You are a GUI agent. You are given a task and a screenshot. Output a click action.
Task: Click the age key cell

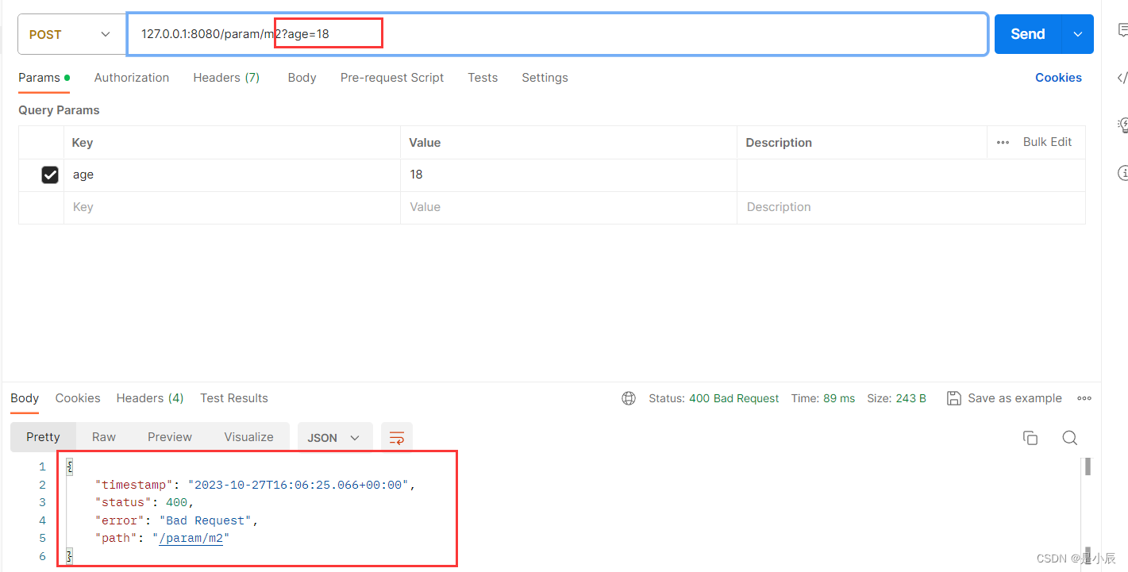tap(232, 175)
